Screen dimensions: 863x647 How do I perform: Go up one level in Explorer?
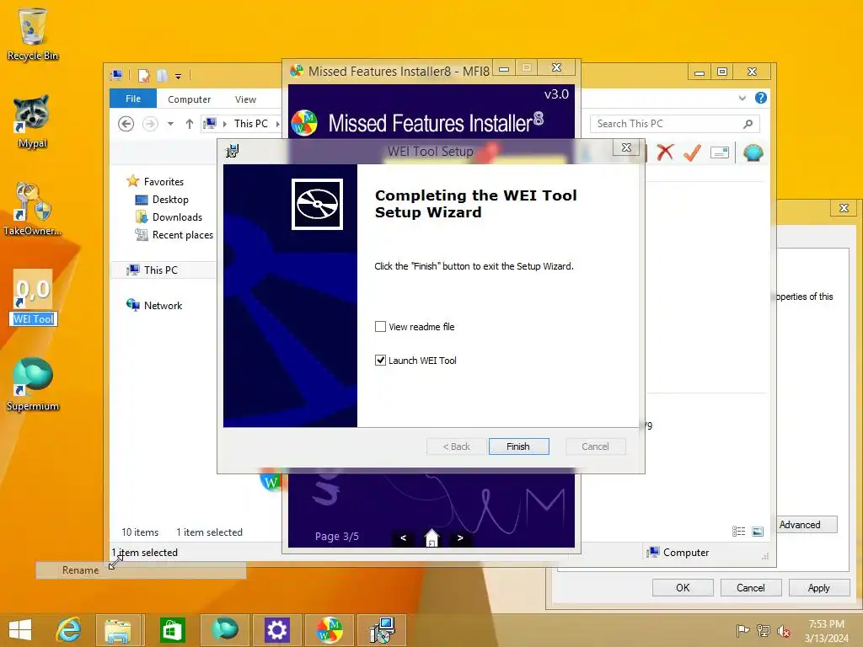pyautogui.click(x=190, y=124)
